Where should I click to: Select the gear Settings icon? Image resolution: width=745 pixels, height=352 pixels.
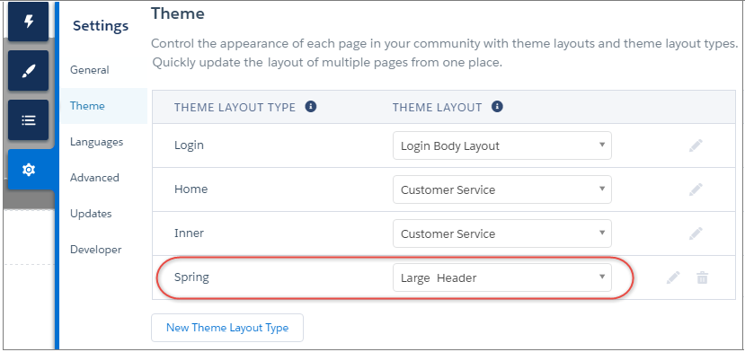[x=29, y=170]
